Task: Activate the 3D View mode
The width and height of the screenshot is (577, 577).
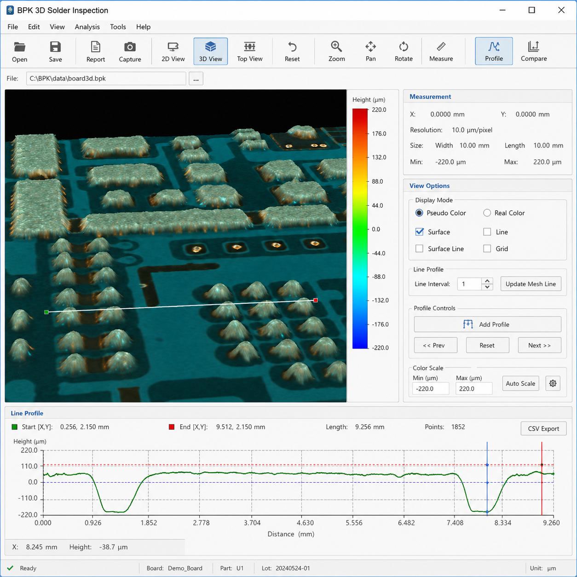Action: [x=210, y=52]
